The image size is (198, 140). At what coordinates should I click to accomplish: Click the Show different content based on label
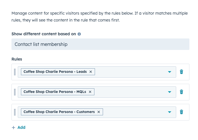click(x=44, y=34)
